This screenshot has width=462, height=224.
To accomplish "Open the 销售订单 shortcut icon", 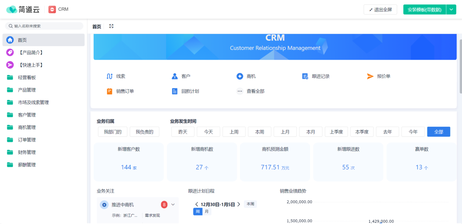I will 109,91.
